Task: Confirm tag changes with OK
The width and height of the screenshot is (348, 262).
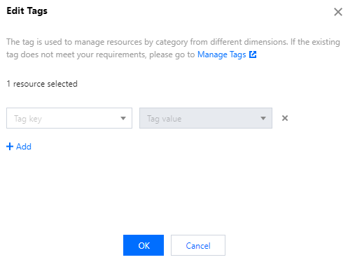Action: point(144,245)
